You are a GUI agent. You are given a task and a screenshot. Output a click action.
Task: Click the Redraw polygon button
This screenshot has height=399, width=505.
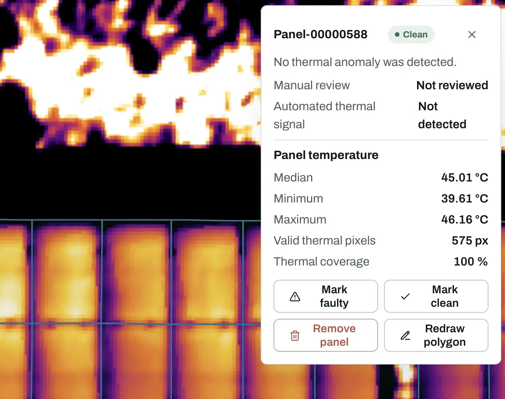(436, 335)
